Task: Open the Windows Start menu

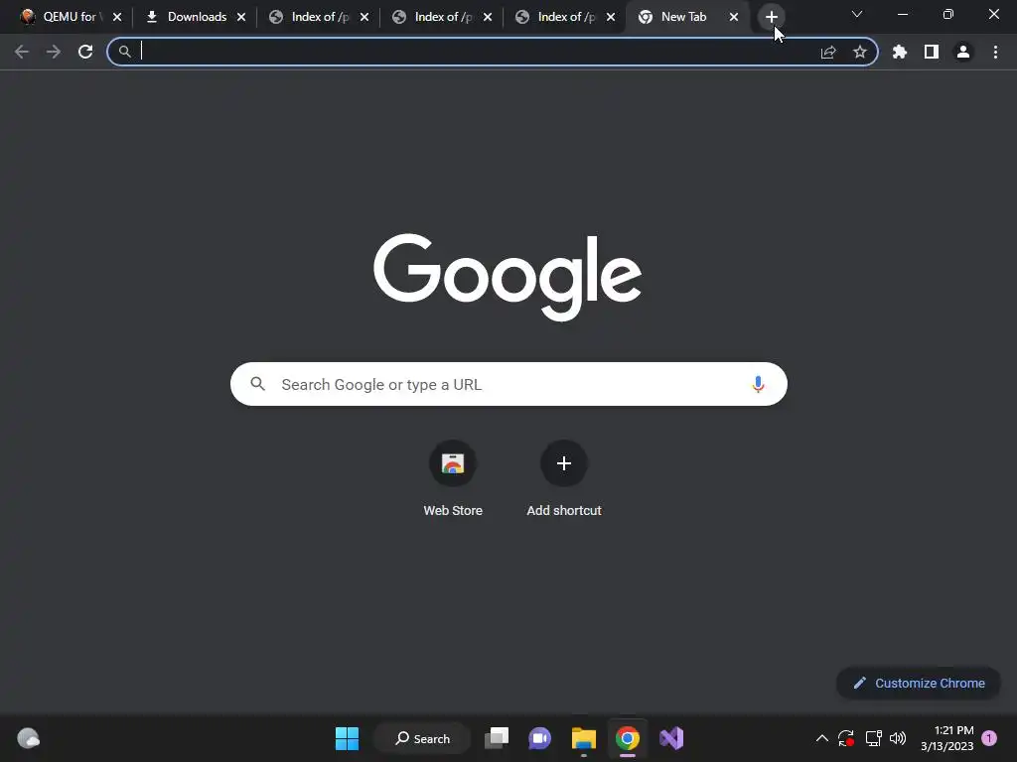Action: 347,738
